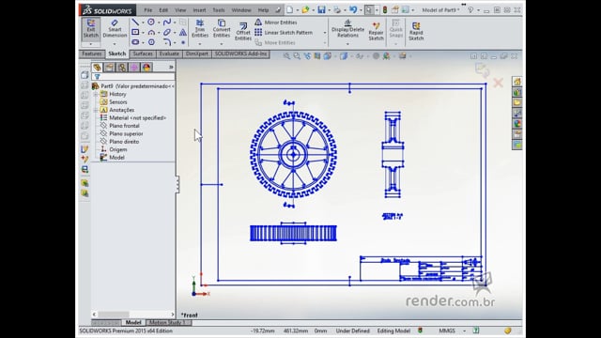Open the Insert menu
601x338 pixels.
[199, 10]
